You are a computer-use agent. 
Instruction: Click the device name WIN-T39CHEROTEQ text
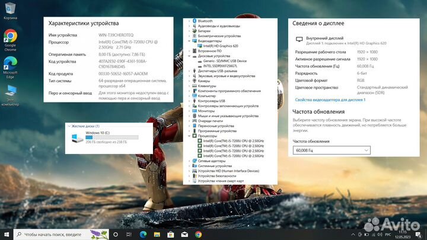pyautogui.click(x=116, y=35)
